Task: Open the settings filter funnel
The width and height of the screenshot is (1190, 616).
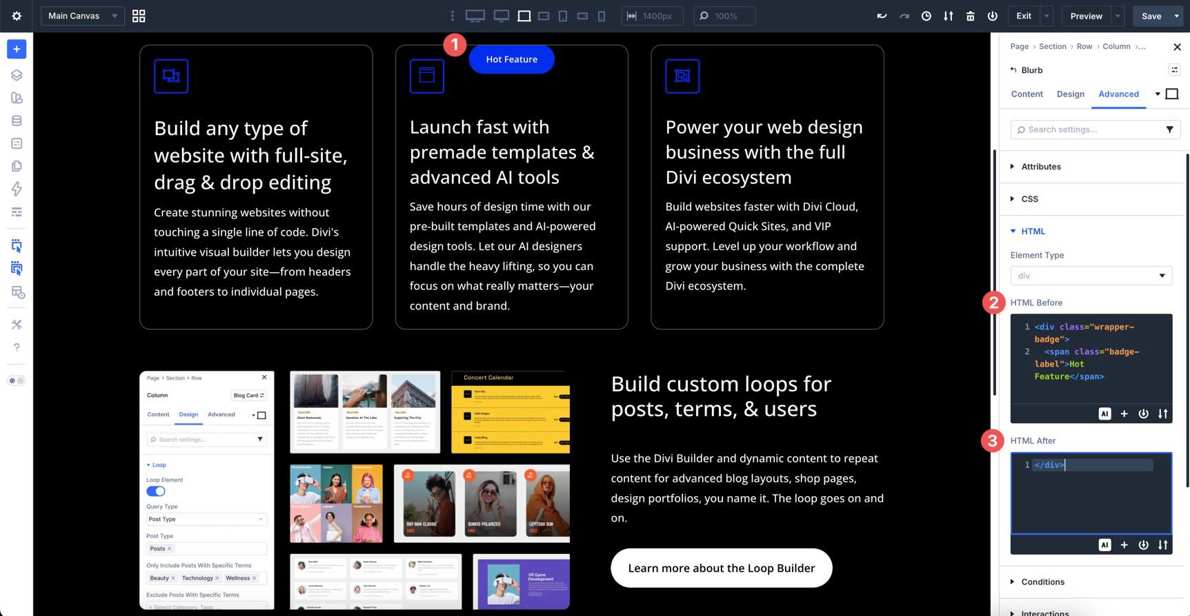Action: [1169, 130]
